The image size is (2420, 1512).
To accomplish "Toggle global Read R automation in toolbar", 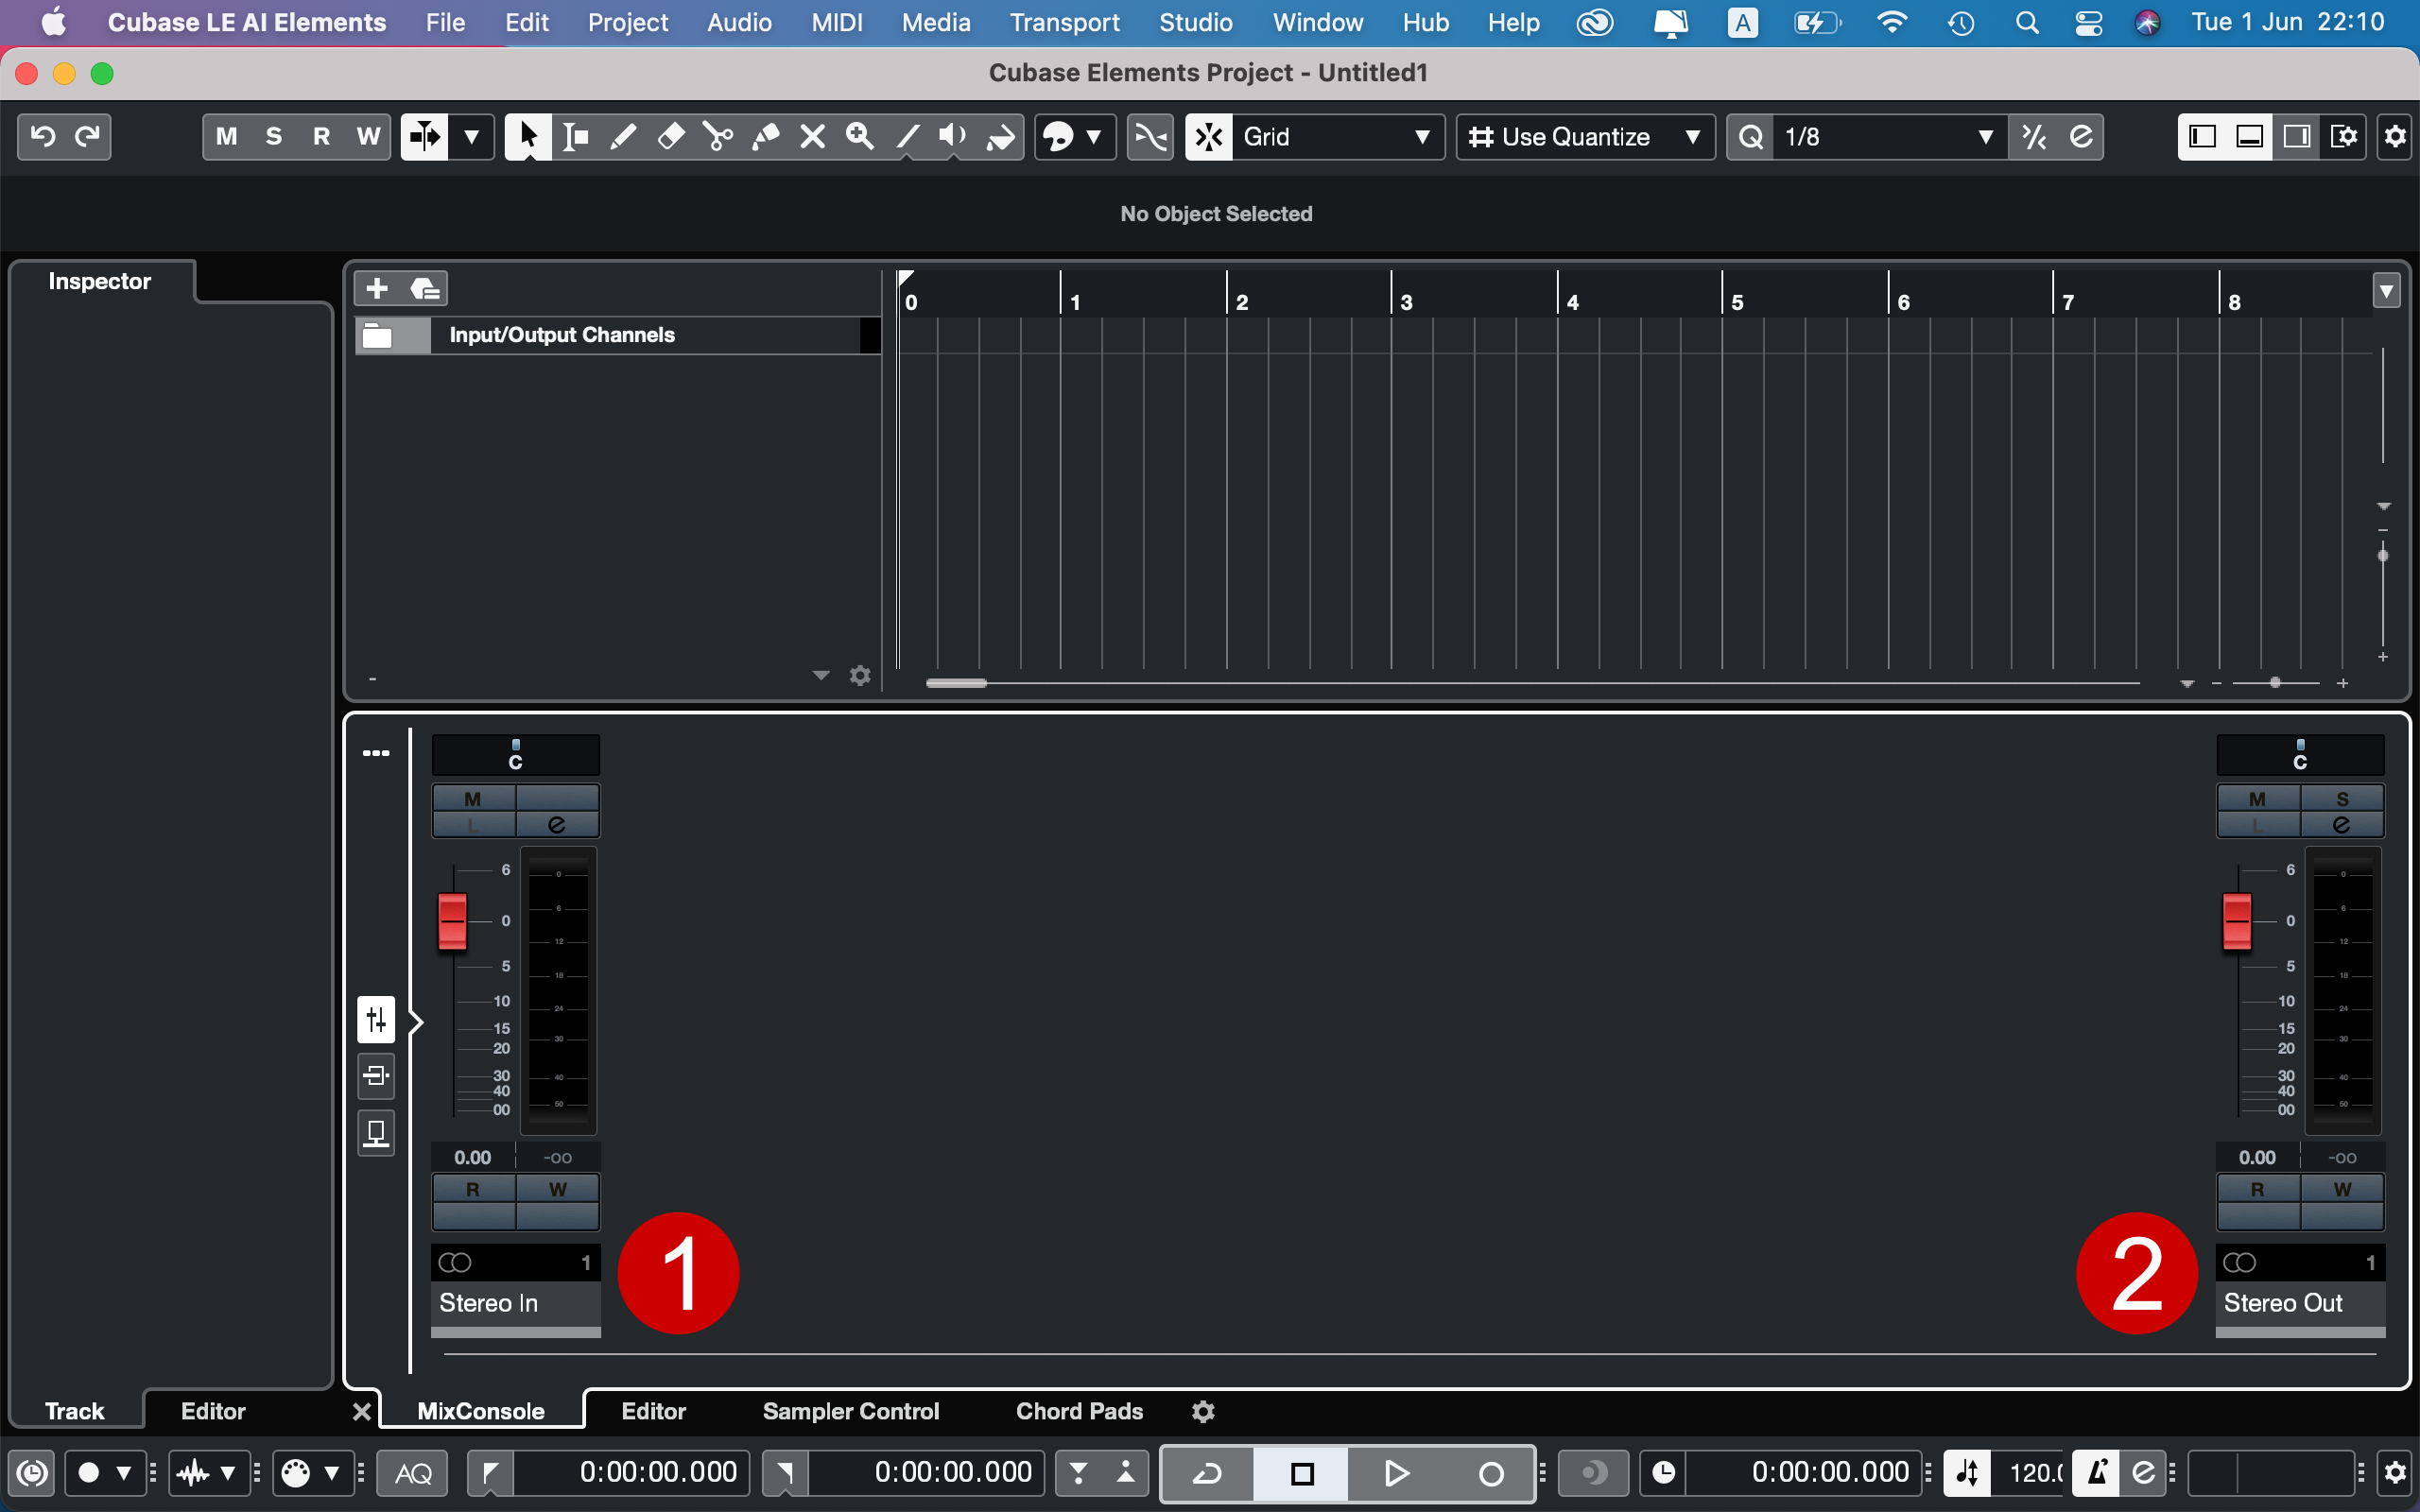I will 321,136.
